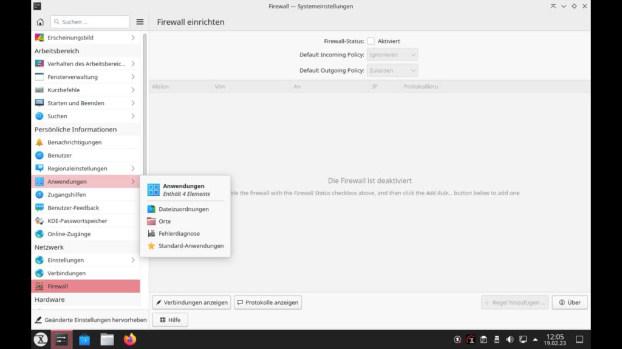This screenshot has height=349, width=622.
Task: Expand Starten und Beenden chevron
Action: pyautogui.click(x=133, y=103)
